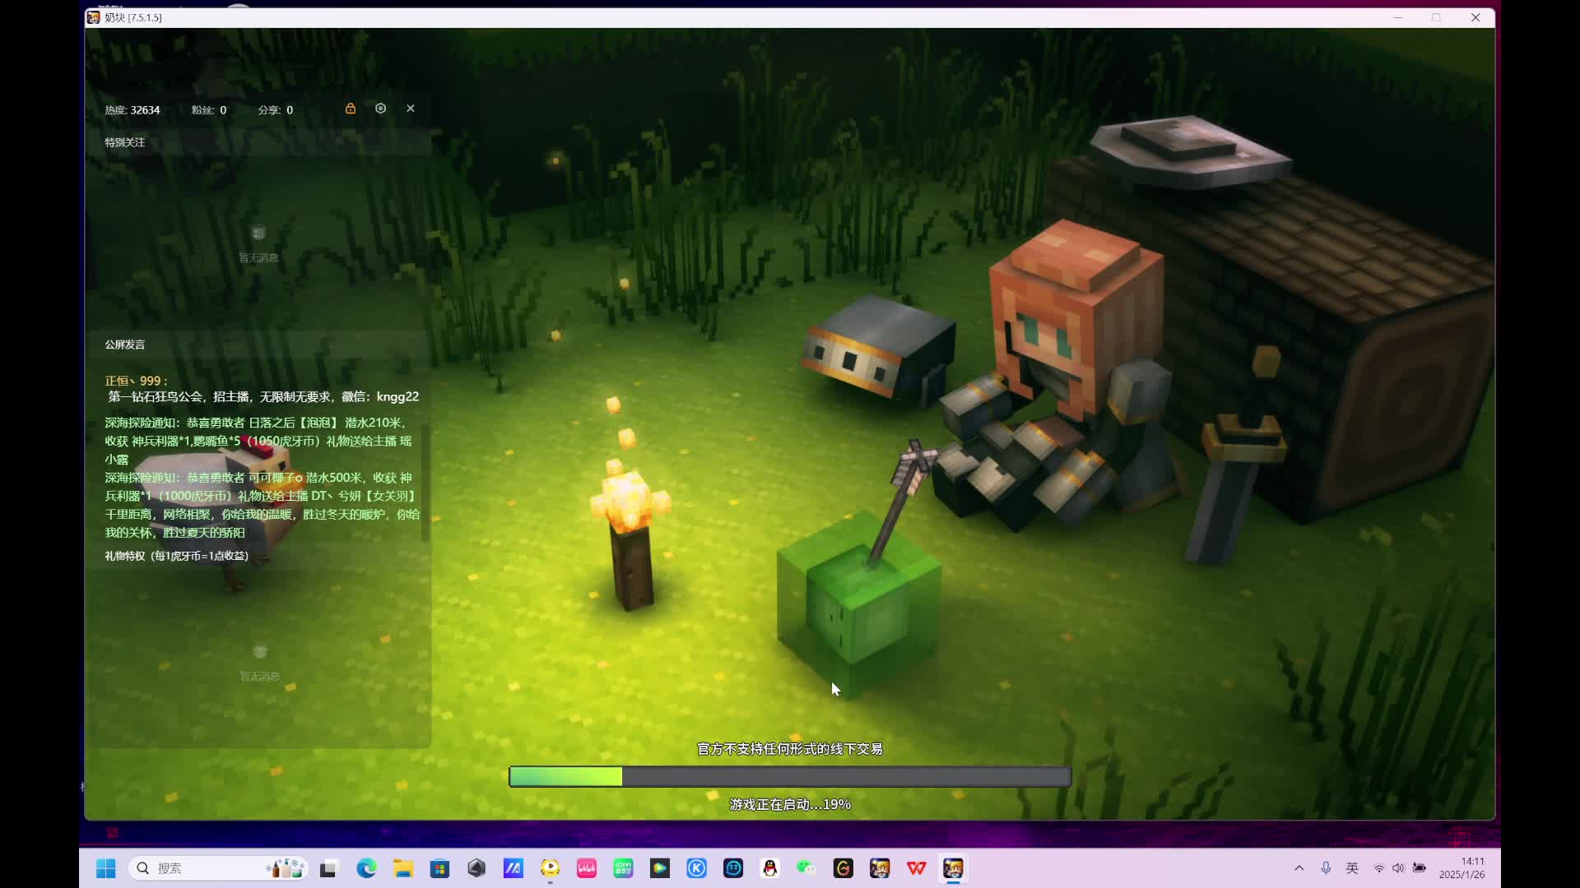Click the game loading progress bar

click(x=790, y=776)
